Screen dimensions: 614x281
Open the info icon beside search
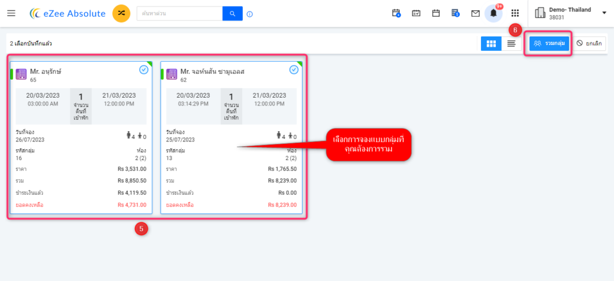point(250,14)
